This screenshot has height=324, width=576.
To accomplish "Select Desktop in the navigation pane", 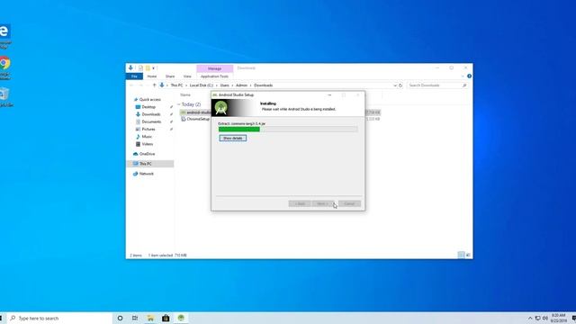I will click(148, 107).
